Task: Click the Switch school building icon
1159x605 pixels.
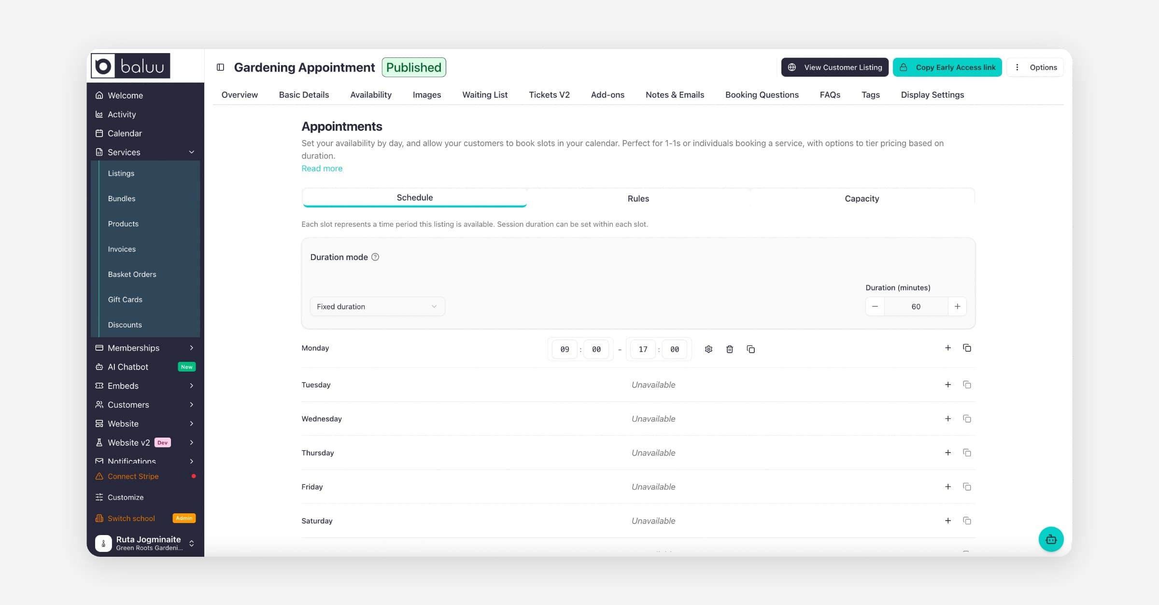Action: [x=99, y=518]
